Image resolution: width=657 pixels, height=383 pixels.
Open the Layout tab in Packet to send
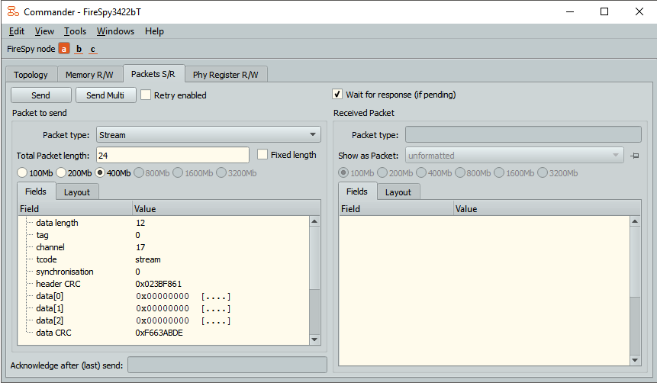(77, 192)
